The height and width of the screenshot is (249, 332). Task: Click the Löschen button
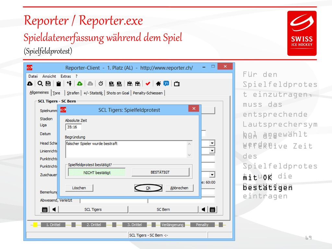(x=79, y=188)
